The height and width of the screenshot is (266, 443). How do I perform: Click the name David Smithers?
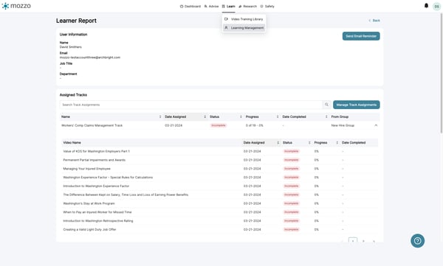[71, 47]
